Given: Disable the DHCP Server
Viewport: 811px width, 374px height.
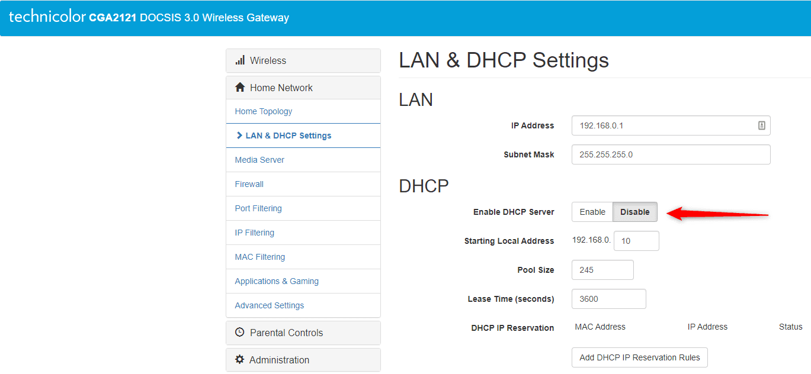Looking at the screenshot, I should 635,212.
